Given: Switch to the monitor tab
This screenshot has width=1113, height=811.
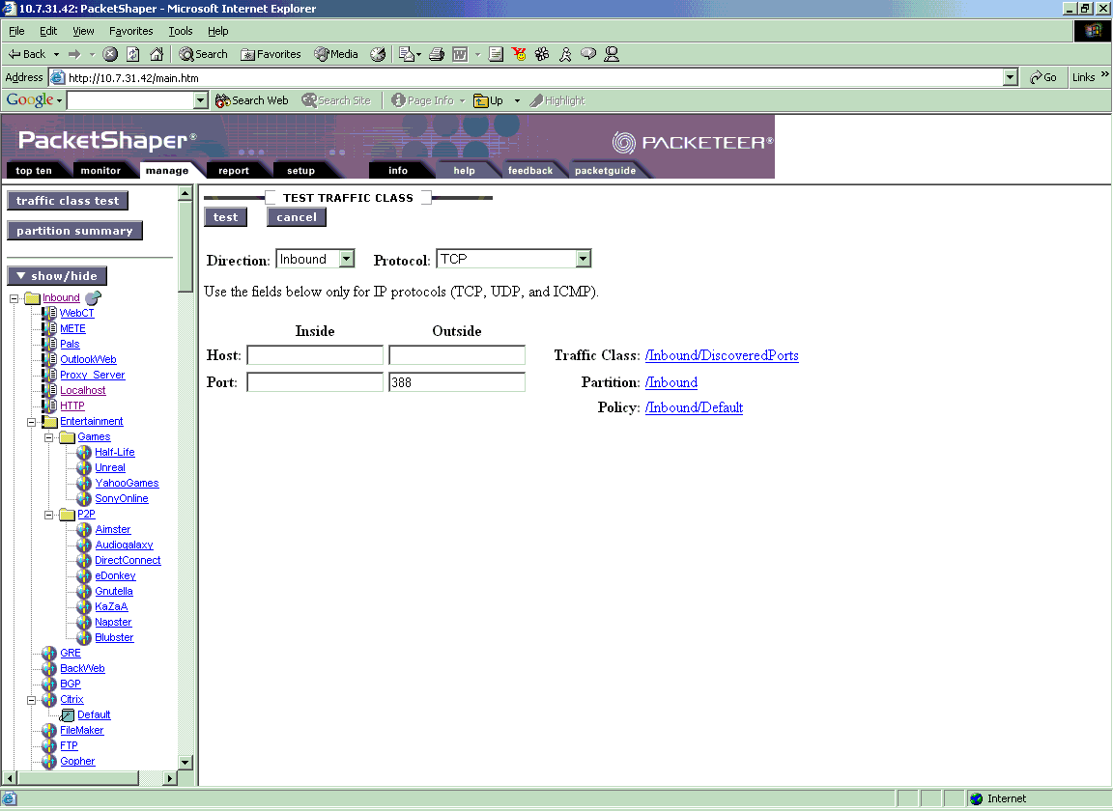Looking at the screenshot, I should click(100, 171).
